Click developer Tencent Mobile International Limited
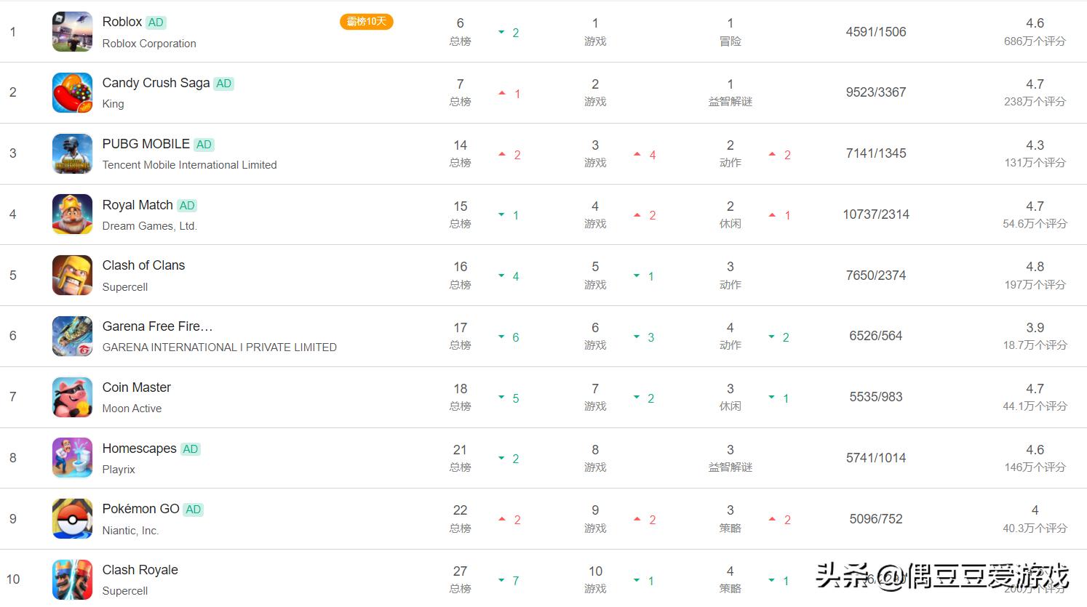 click(190, 165)
